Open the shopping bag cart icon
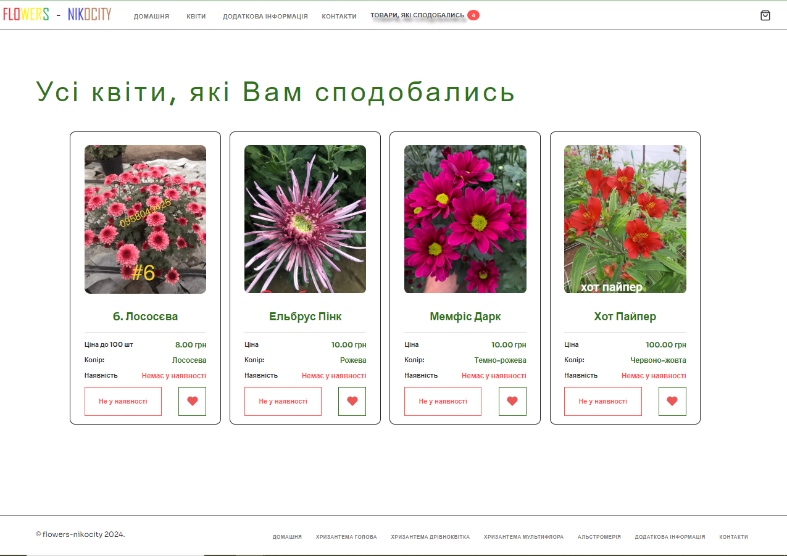The image size is (787, 556). click(765, 15)
